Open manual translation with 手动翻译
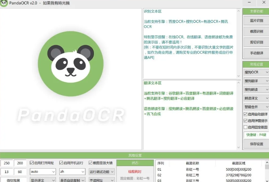Image resolution: width=269 pixels, height=182 pixels. pyautogui.click(x=256, y=53)
